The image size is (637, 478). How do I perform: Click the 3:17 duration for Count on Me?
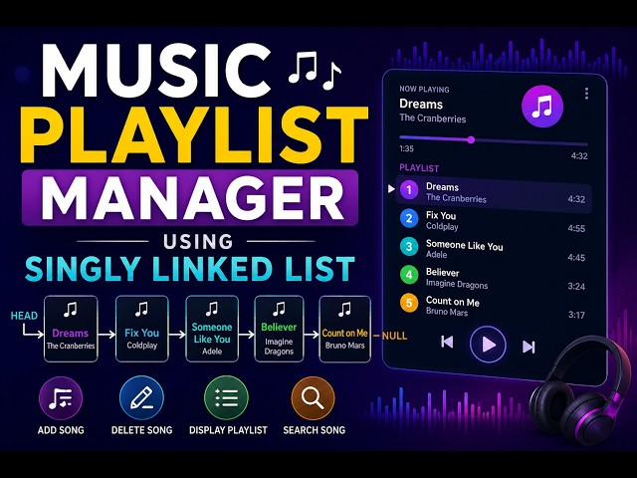pyautogui.click(x=576, y=315)
